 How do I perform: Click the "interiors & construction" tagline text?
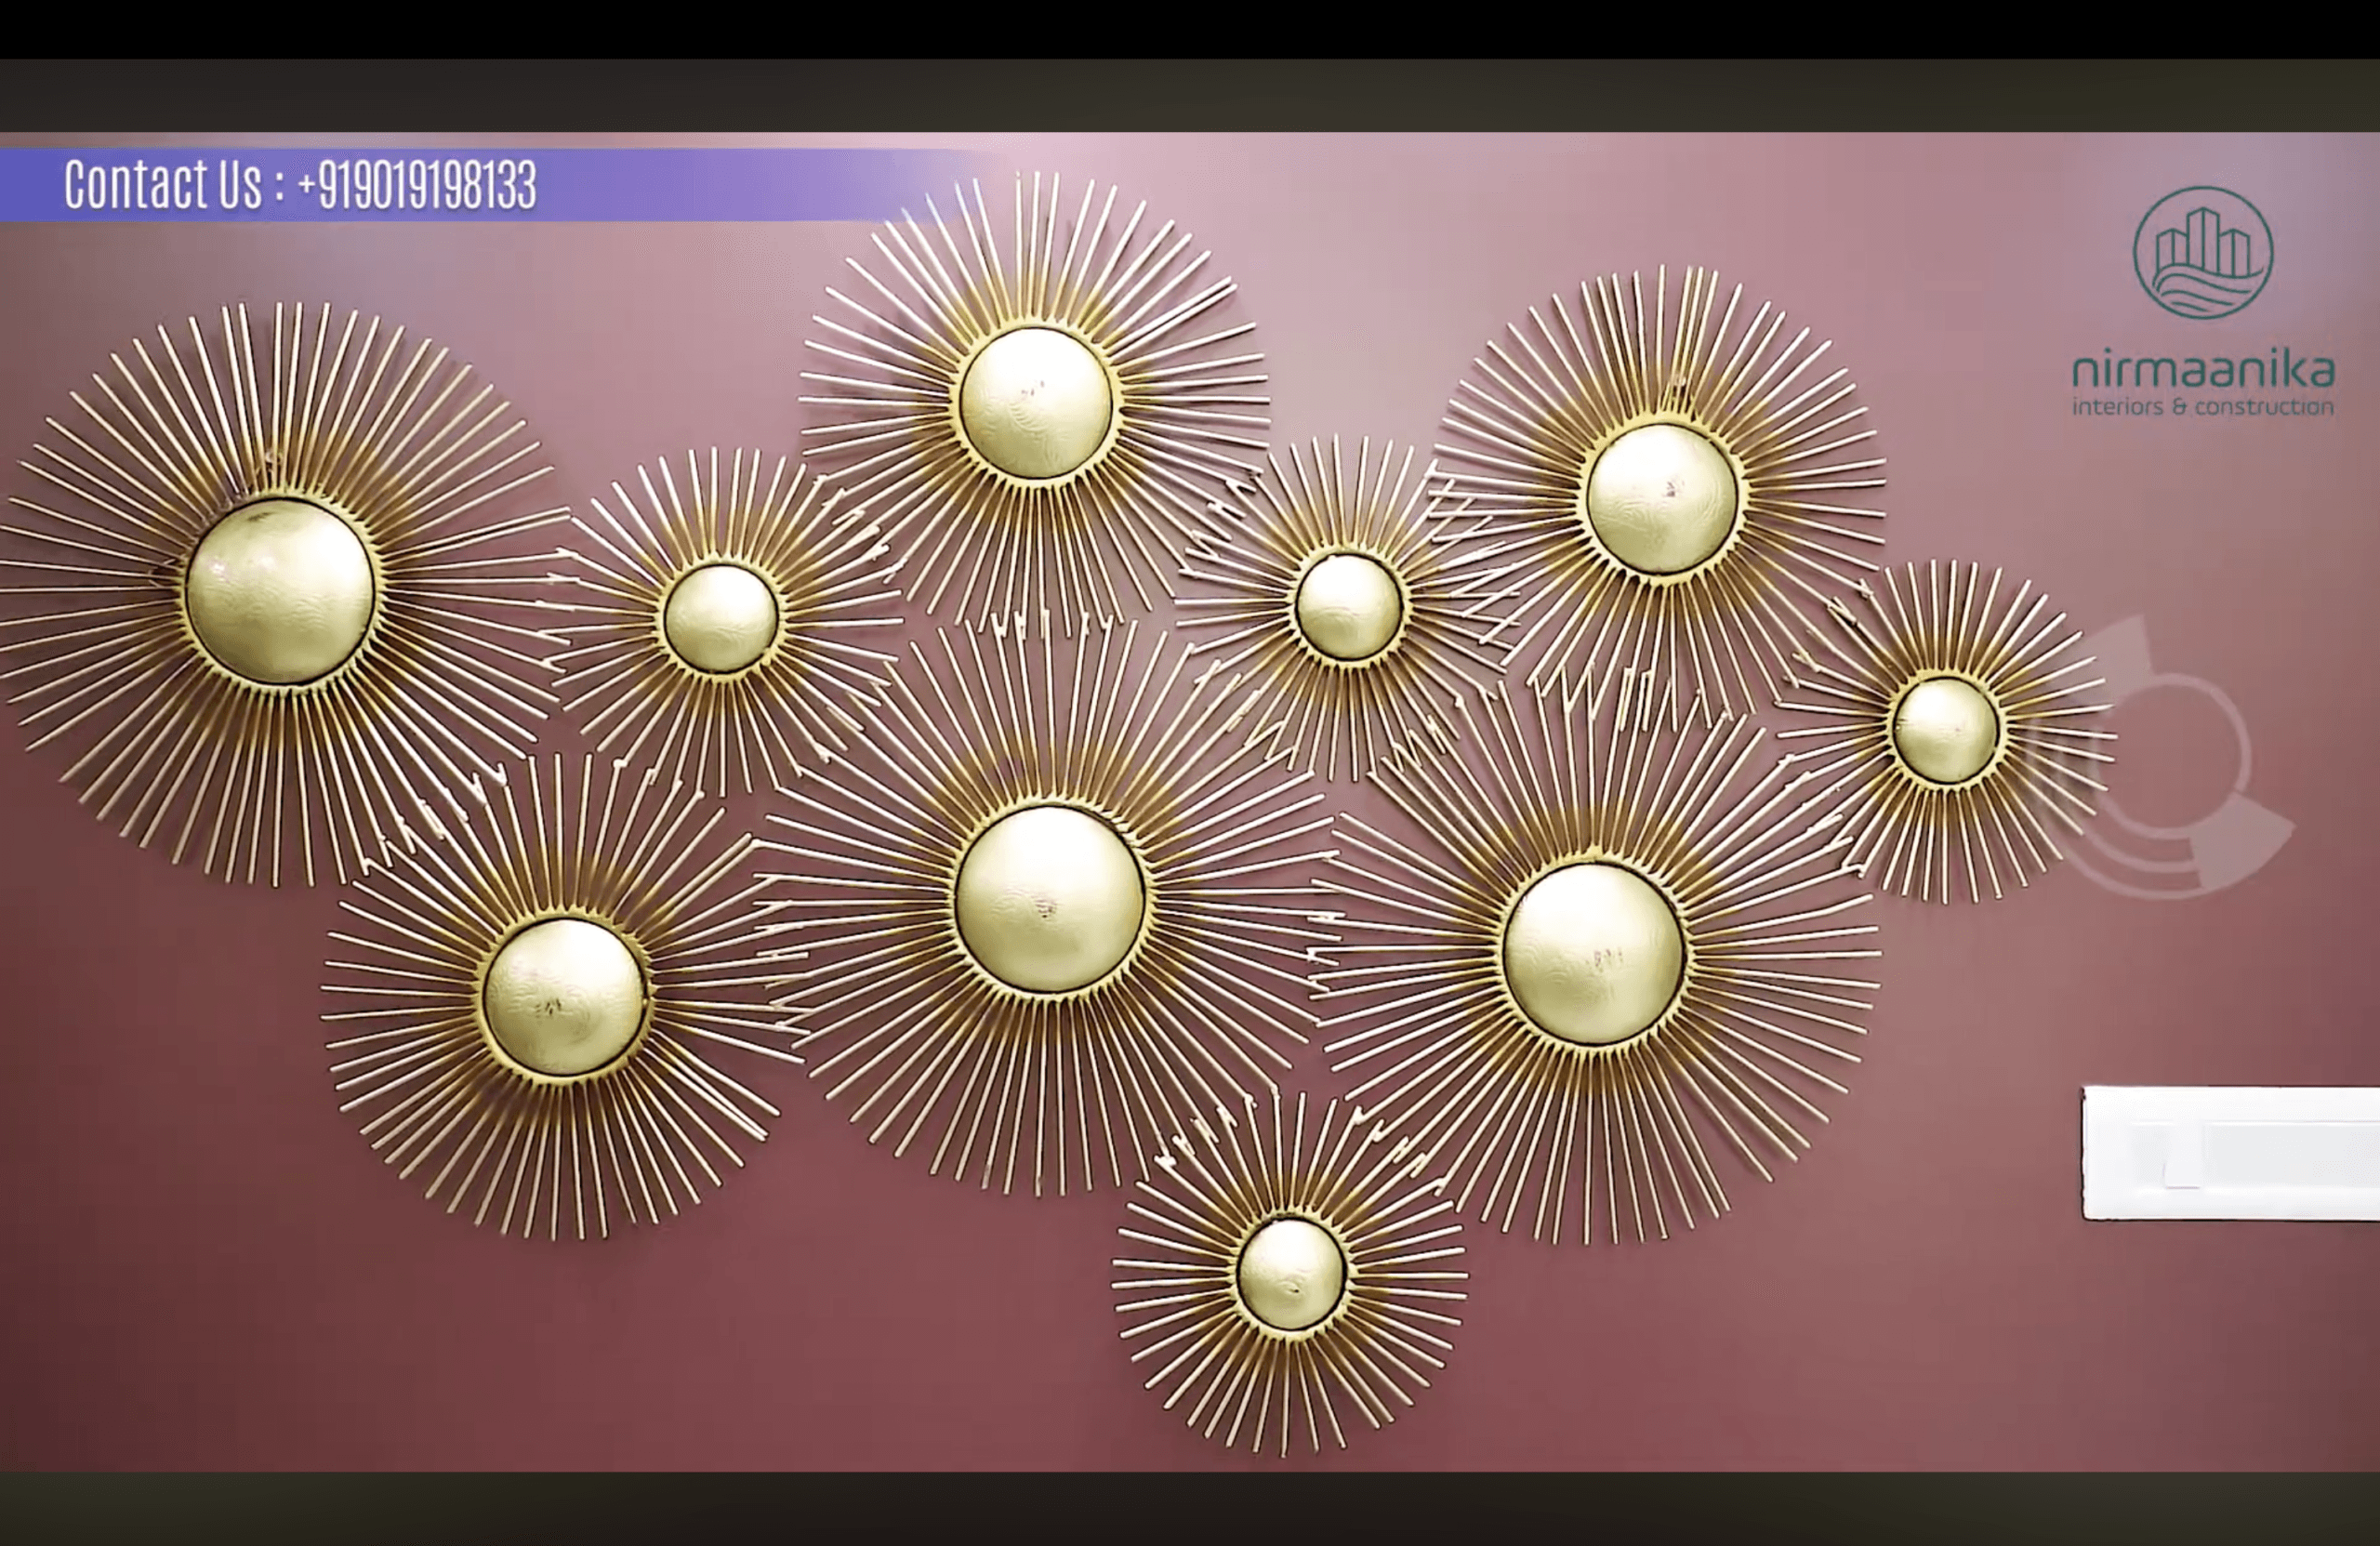coord(2202,407)
